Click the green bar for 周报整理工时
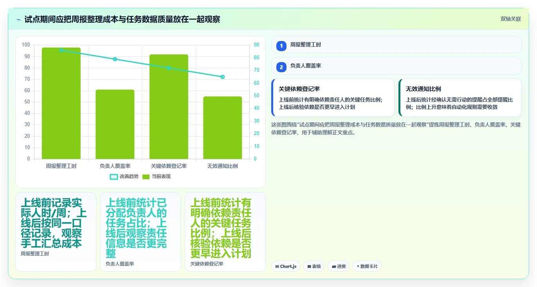537x287 pixels. 61,103
